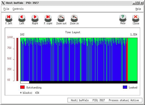Open the Help menu in menu bar
This screenshot has height=105, width=145.
138,9
